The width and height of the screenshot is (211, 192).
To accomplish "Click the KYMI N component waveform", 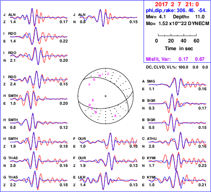I will [x=177, y=161].
